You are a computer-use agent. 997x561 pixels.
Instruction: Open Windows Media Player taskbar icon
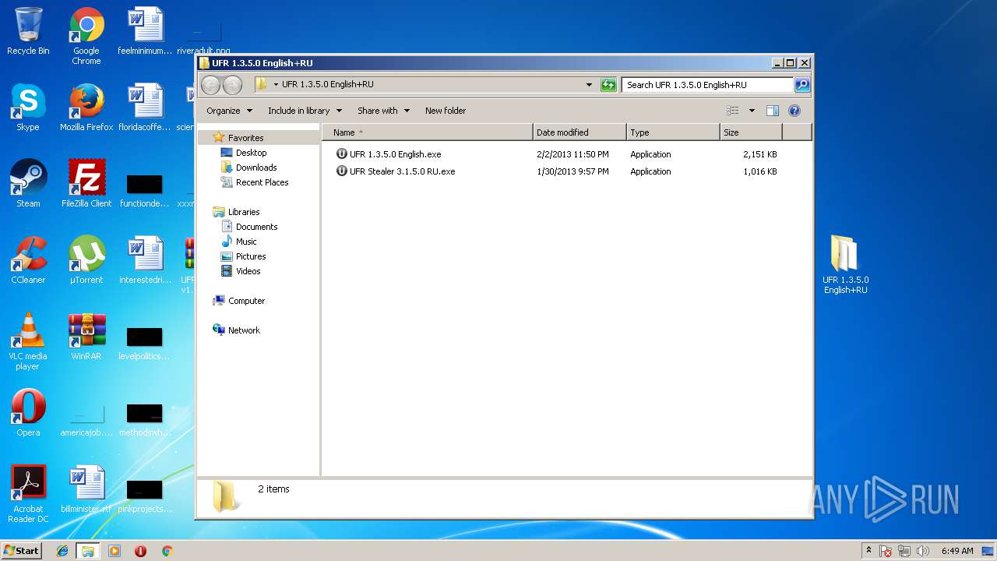[x=114, y=551]
